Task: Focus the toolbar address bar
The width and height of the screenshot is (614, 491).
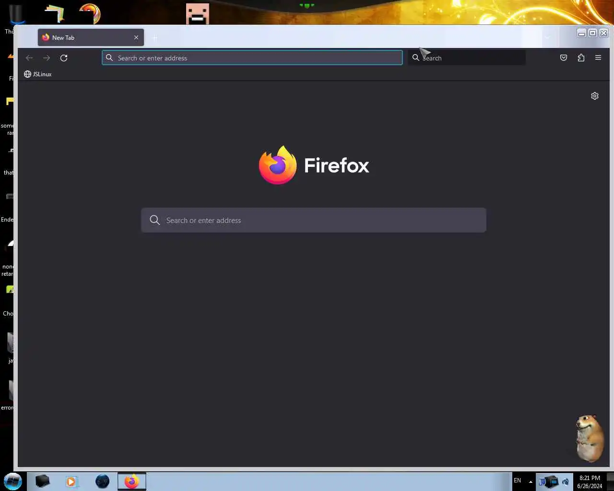Action: coord(252,58)
